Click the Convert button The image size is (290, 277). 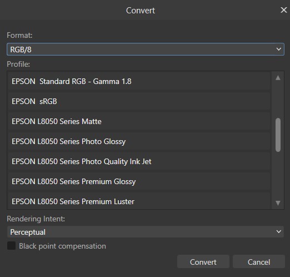tap(203, 262)
